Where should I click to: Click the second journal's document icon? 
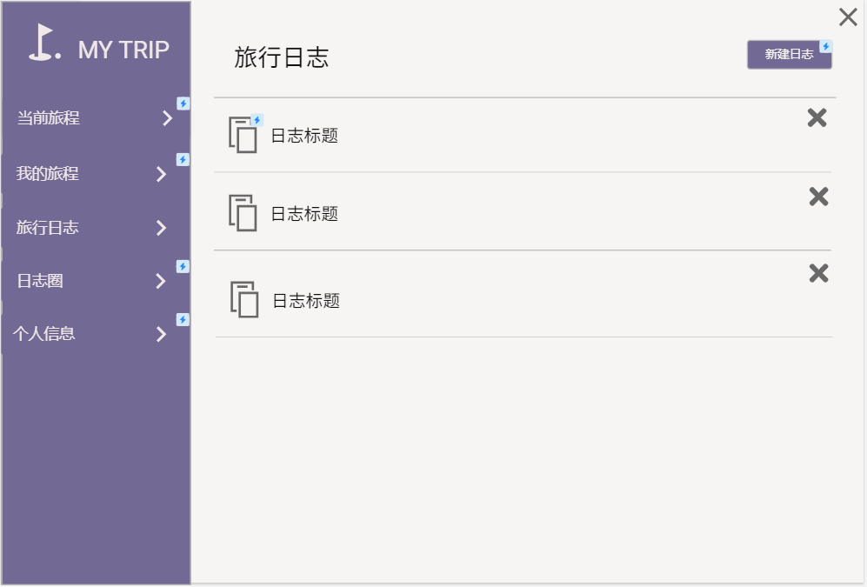[x=243, y=213]
